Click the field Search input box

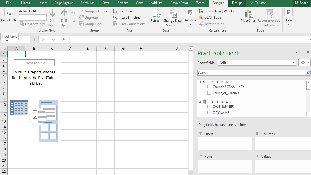coord(252,73)
